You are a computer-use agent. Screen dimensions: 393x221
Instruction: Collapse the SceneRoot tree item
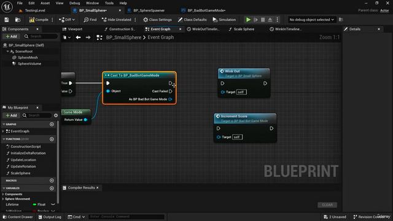pos(8,52)
